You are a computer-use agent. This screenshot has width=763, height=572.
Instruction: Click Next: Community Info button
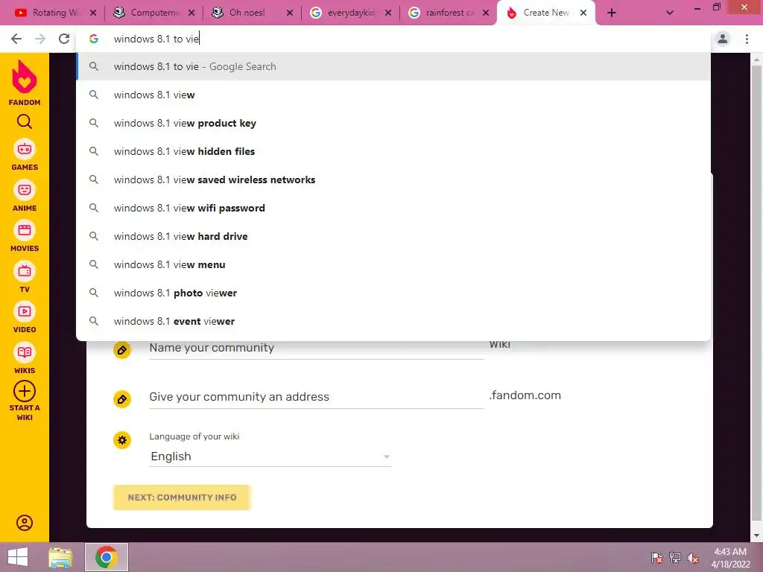click(x=182, y=498)
